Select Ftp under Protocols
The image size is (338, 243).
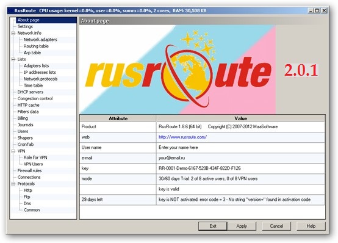(x=27, y=197)
